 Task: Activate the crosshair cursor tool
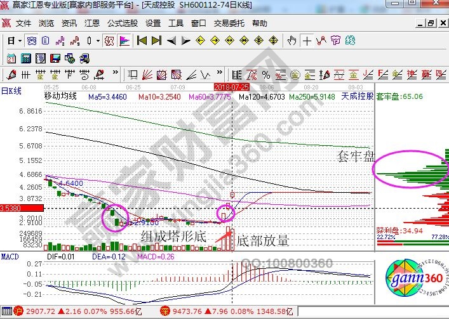[x=307, y=41]
